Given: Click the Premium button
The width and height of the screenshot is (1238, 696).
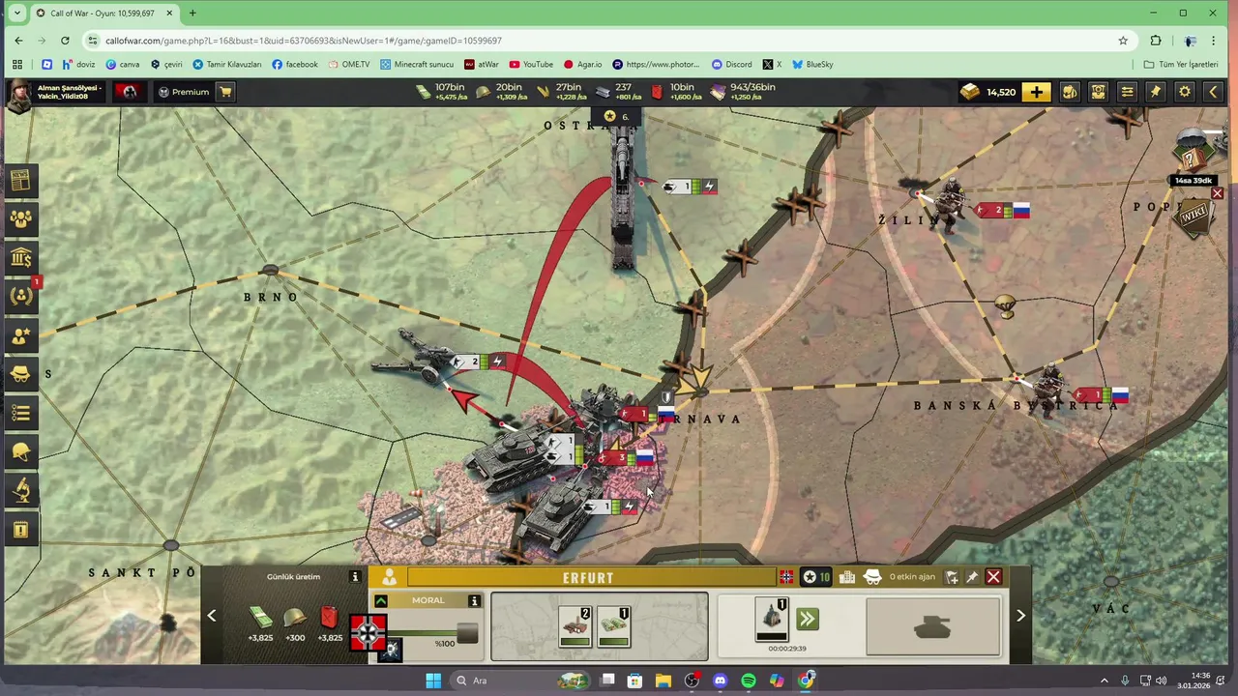Looking at the screenshot, I should pyautogui.click(x=184, y=92).
